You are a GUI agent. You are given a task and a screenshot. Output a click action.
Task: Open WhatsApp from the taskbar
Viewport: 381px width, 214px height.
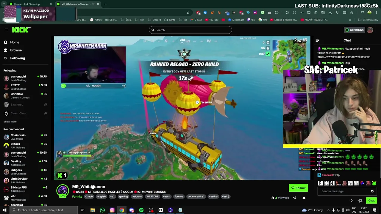pos(102,210)
